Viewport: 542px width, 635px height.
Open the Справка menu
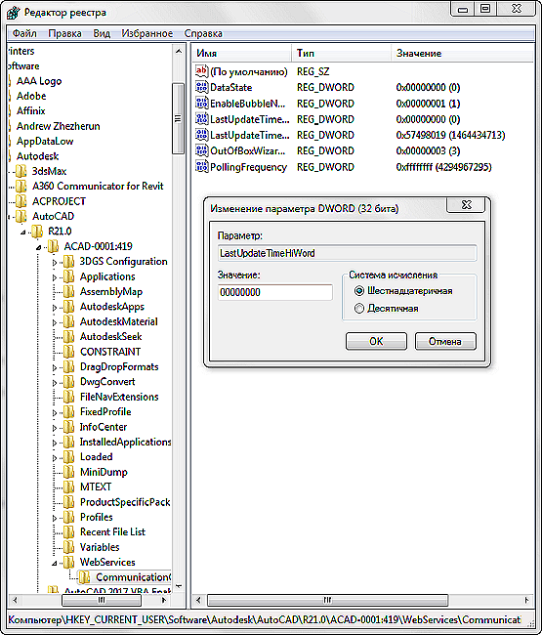point(203,33)
